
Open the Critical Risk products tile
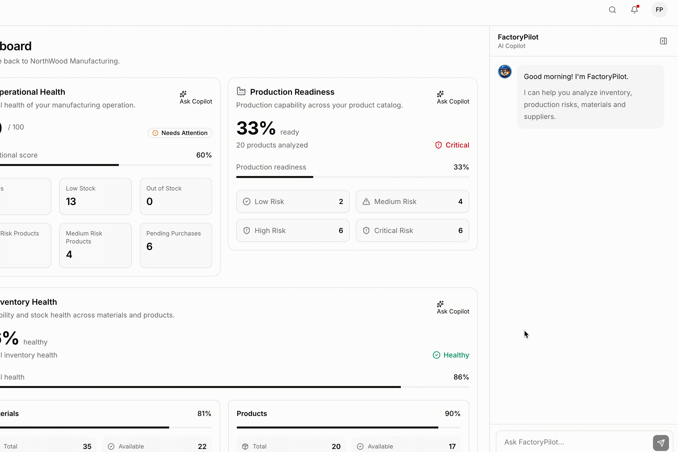pos(412,230)
